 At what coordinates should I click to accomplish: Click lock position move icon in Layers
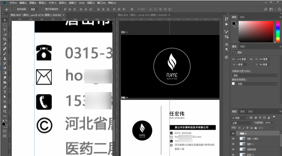coord(248,128)
